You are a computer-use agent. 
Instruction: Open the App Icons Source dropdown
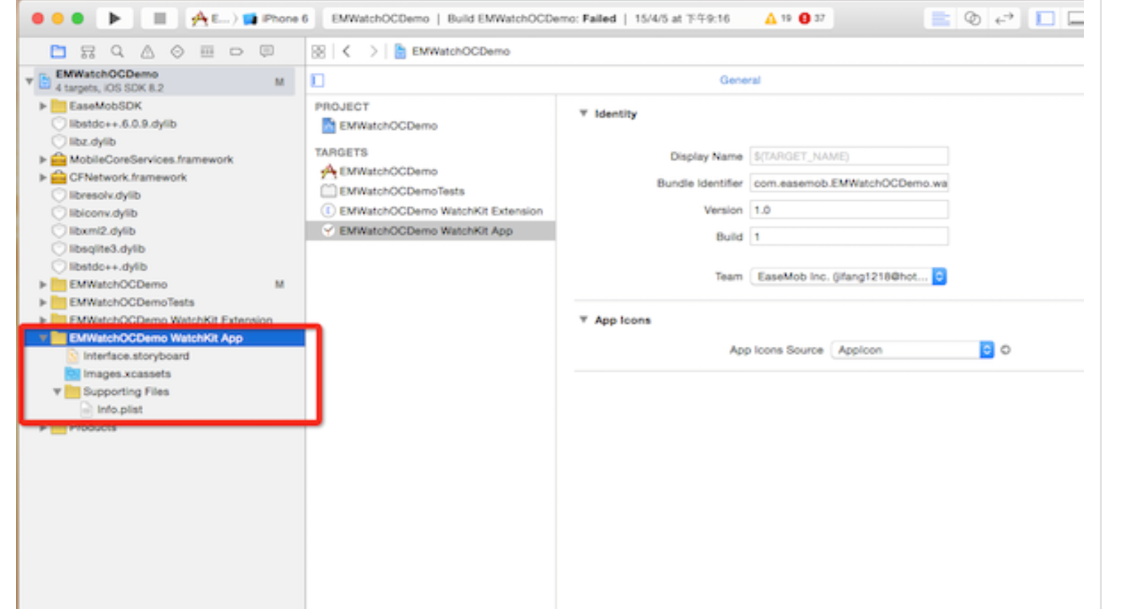912,350
